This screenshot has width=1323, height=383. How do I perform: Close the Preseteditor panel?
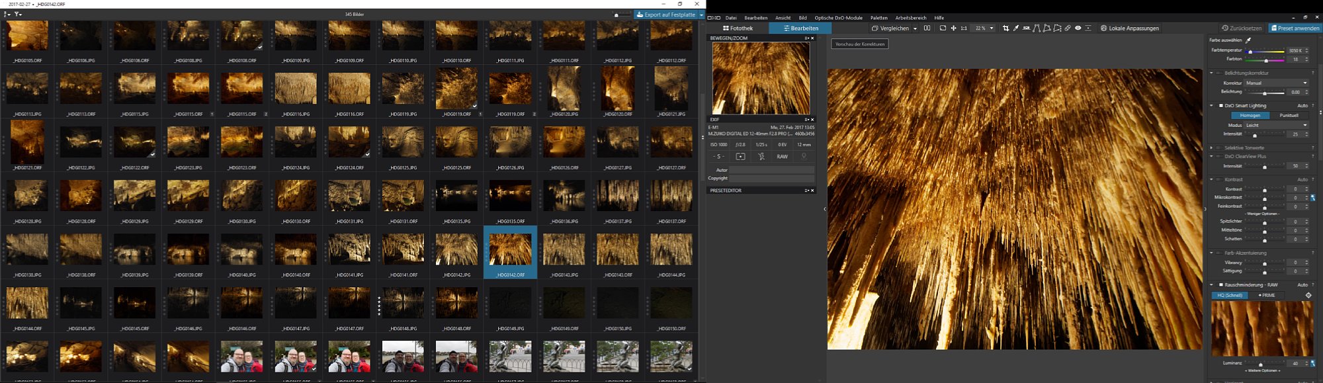click(x=812, y=191)
